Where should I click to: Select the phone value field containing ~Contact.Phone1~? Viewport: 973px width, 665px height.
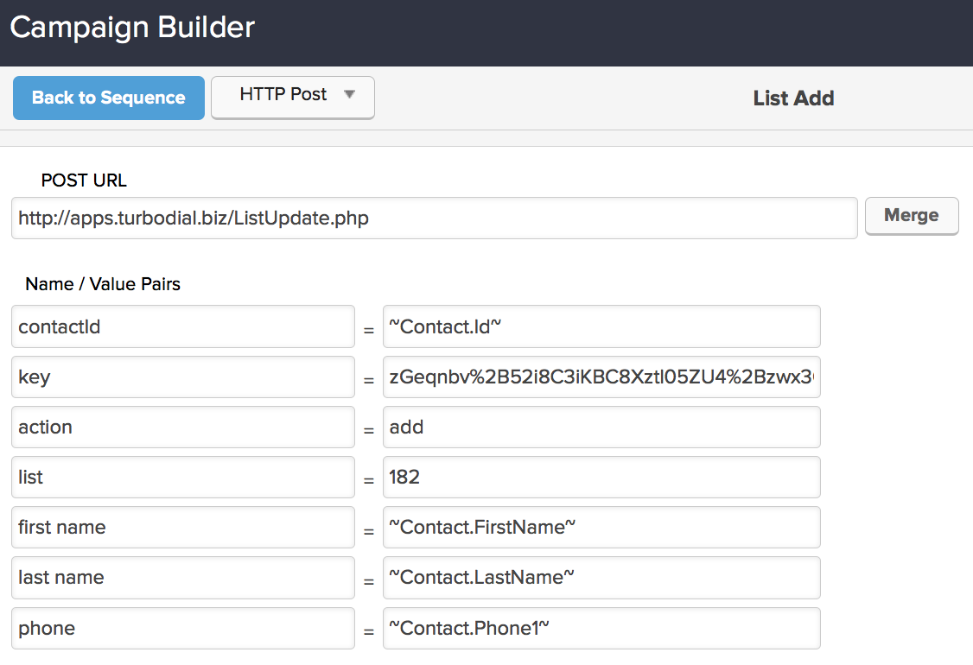601,628
